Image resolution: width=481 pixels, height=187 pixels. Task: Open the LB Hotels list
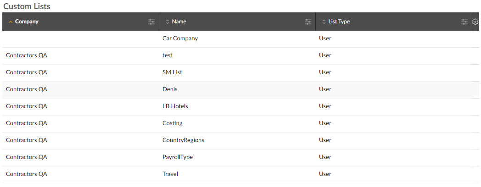click(175, 106)
